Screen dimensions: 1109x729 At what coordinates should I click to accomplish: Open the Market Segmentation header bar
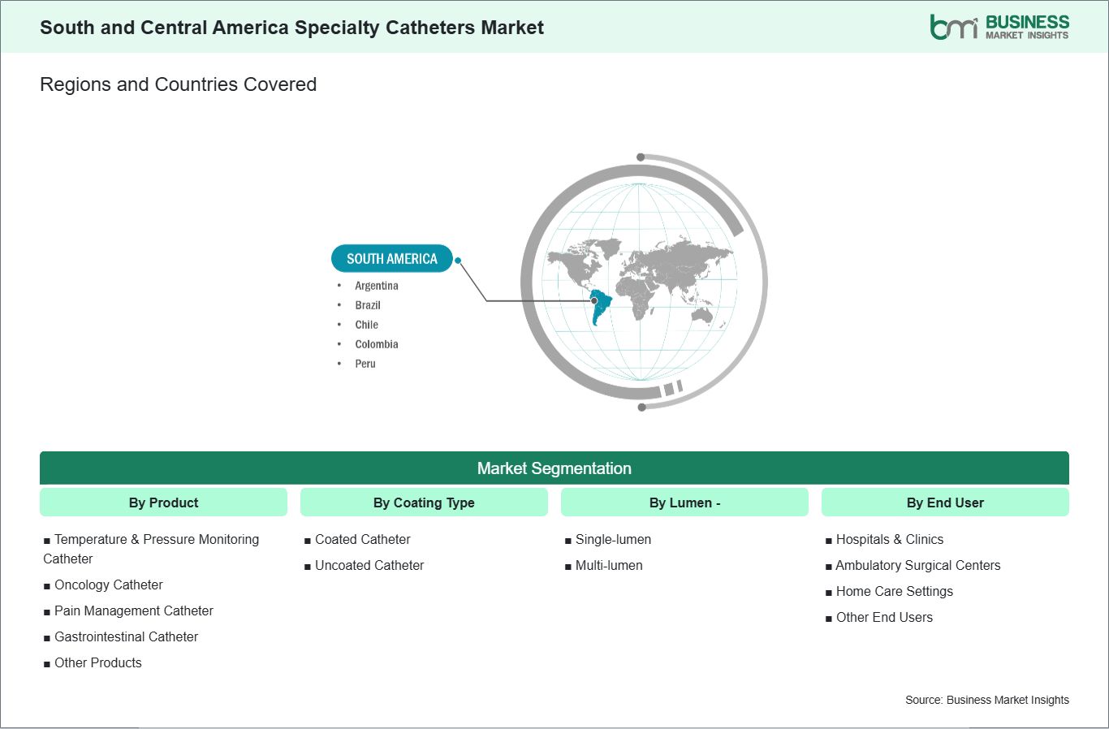(x=554, y=468)
